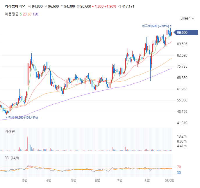This screenshot has height=188, width=200.
Task: Click the trade volume value 417,171
Action: point(128,6)
